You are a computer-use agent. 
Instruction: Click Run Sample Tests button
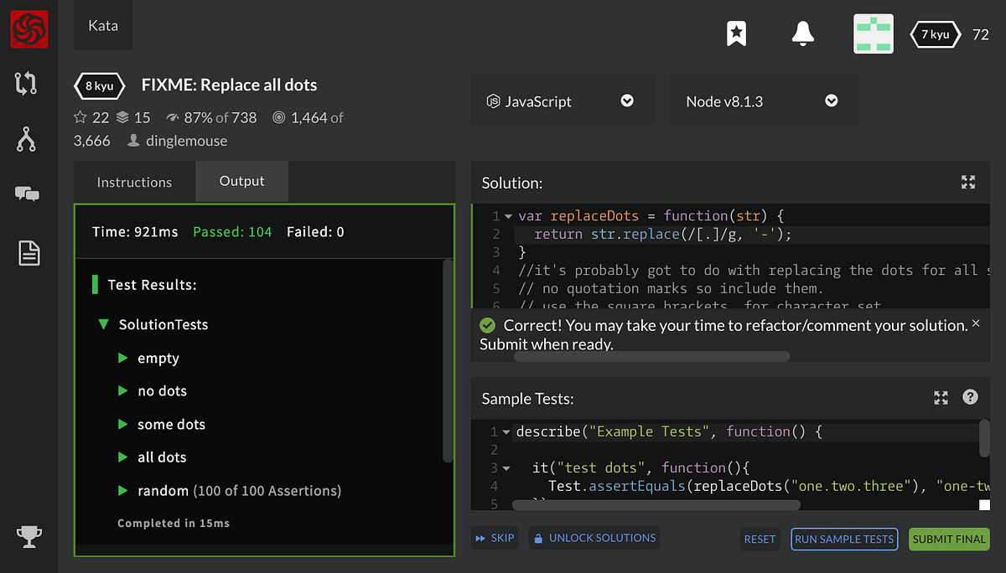point(844,539)
